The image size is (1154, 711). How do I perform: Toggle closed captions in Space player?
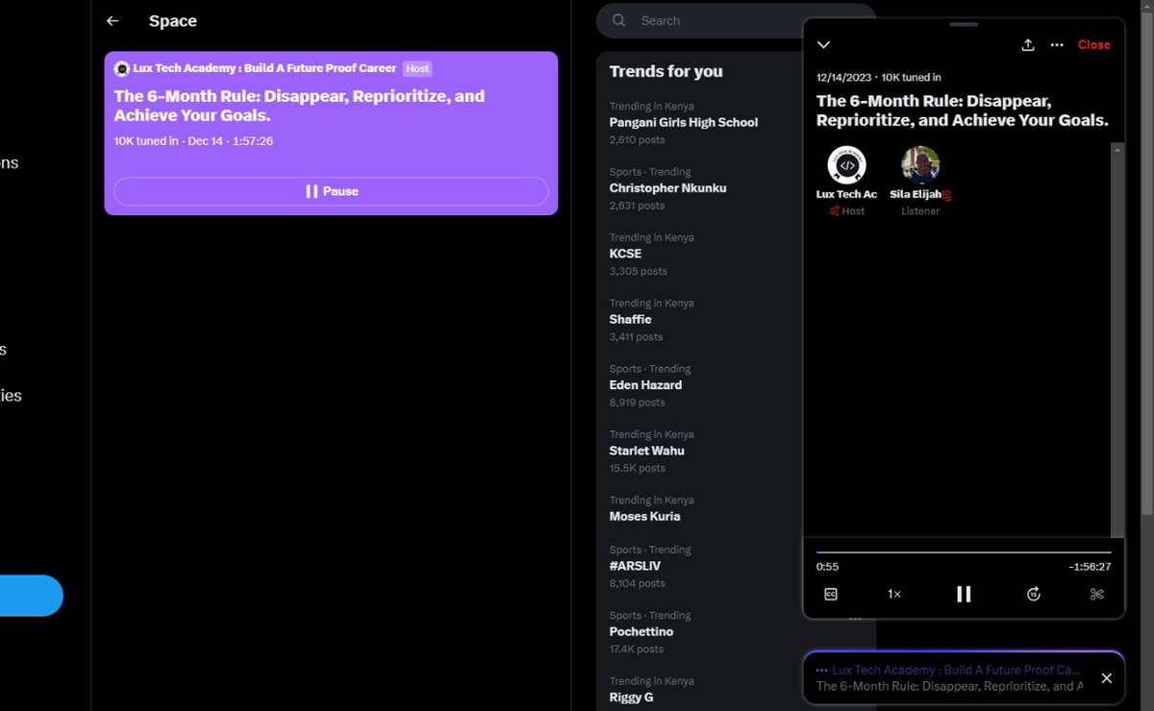click(831, 594)
